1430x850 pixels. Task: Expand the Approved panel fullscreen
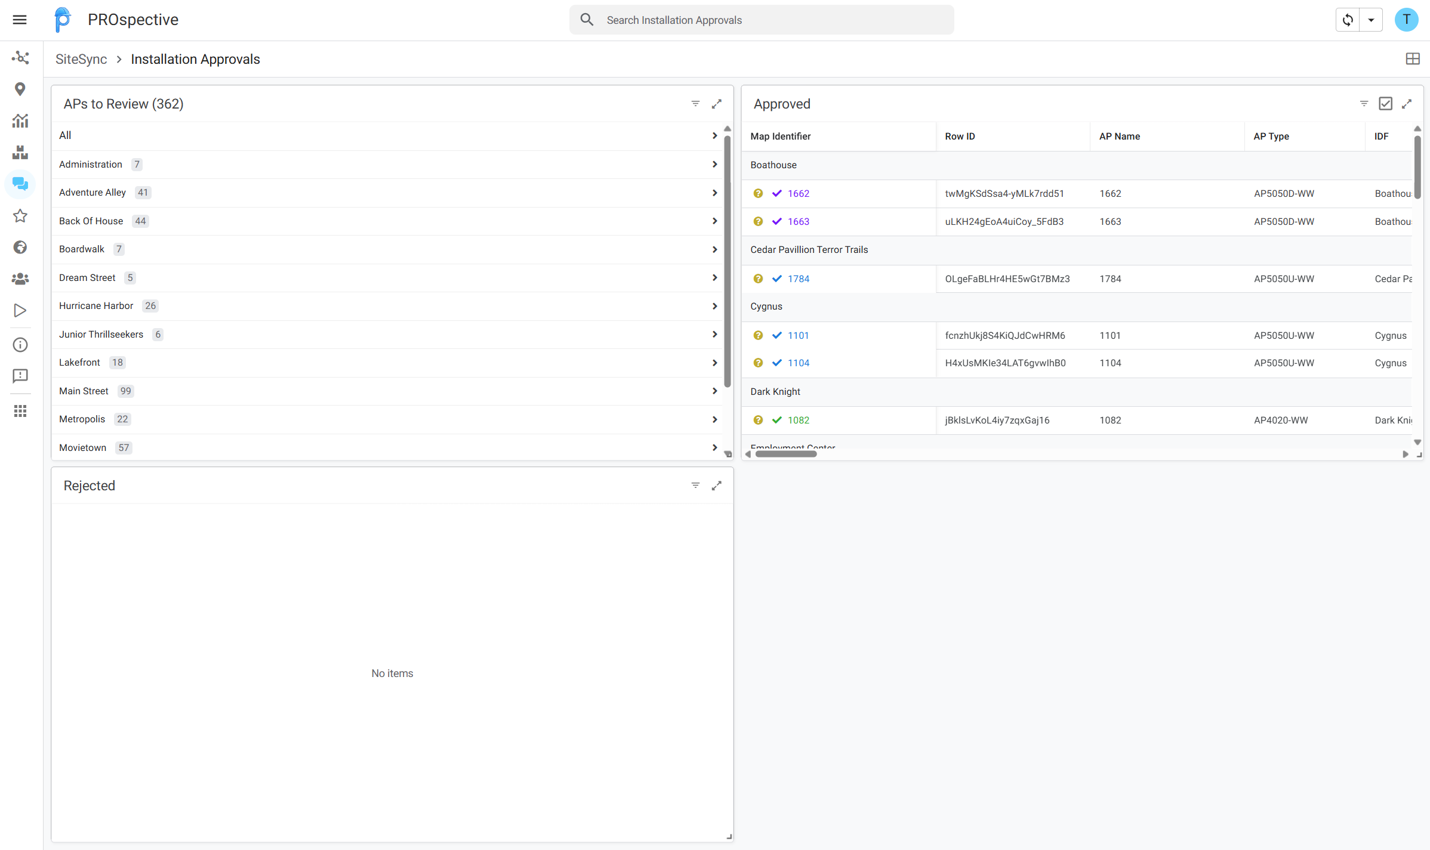coord(1407,104)
